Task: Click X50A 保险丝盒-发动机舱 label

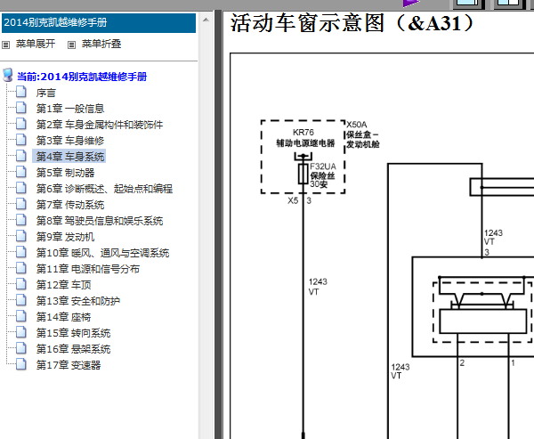Action: click(363, 134)
